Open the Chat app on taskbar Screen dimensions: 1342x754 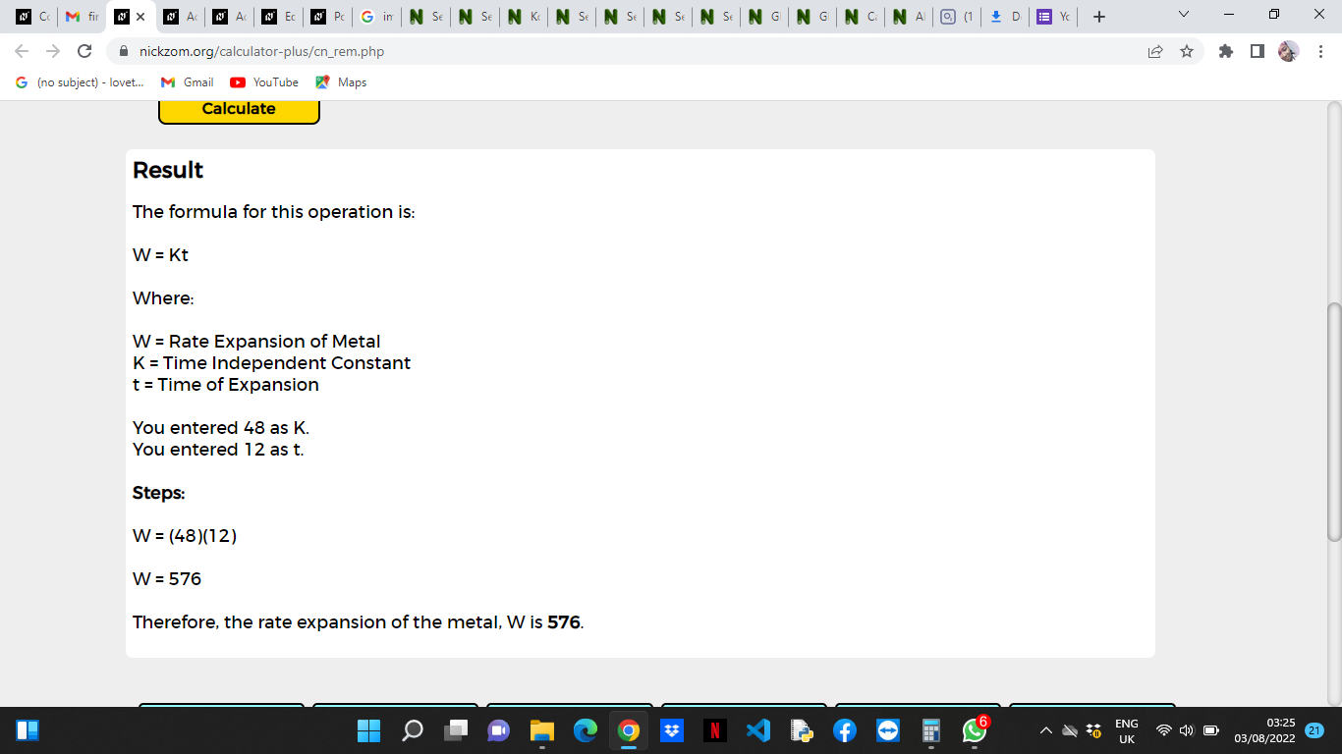[499, 730]
